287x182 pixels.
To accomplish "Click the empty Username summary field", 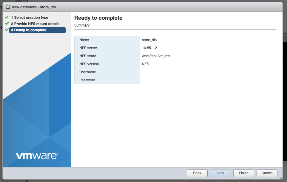I will tap(208, 72).
